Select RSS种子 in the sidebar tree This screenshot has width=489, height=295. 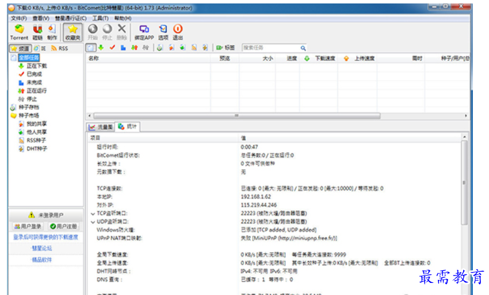pos(36,140)
